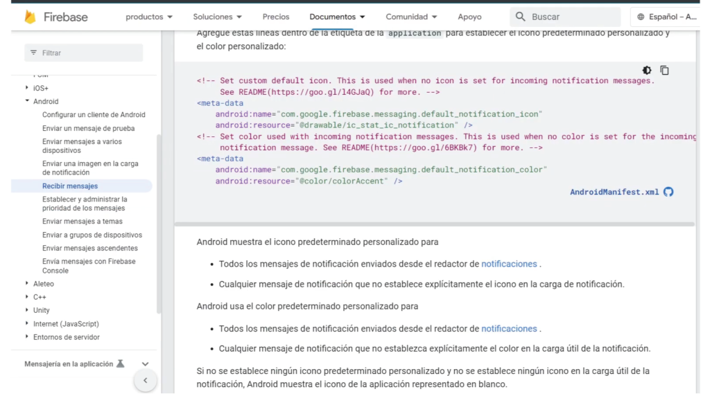Click the horizontal scrollbar under code block
The height and width of the screenshot is (396, 710).
434,224
